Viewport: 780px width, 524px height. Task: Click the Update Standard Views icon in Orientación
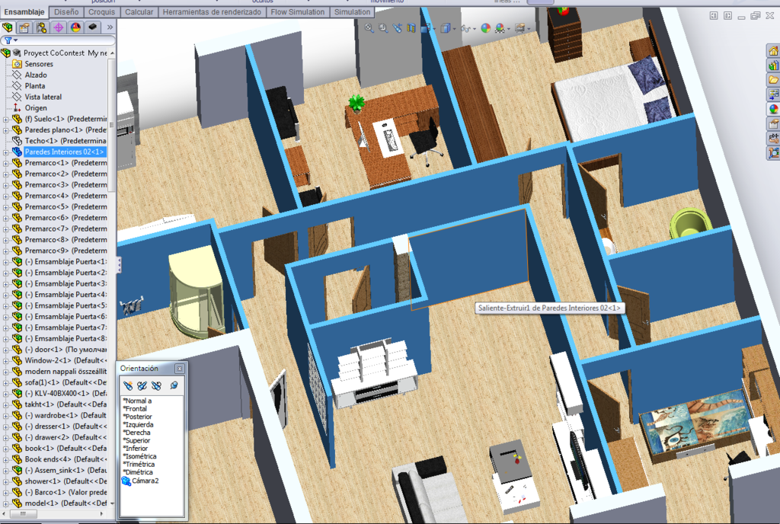pos(142,385)
